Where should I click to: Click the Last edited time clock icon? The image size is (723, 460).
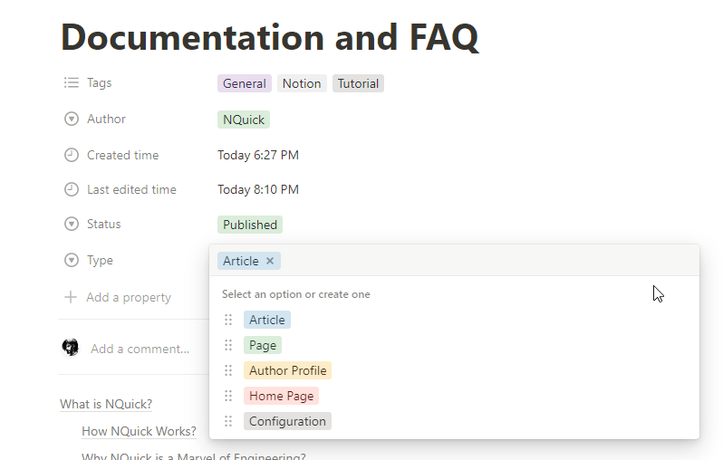tap(72, 190)
